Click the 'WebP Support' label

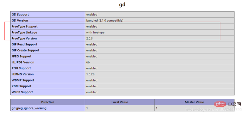[22, 92]
